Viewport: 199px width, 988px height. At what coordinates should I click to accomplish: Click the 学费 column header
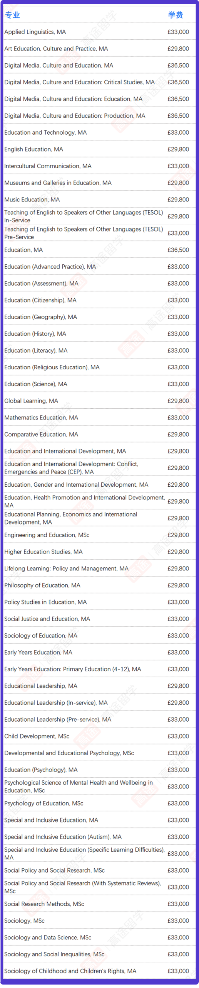(176, 15)
